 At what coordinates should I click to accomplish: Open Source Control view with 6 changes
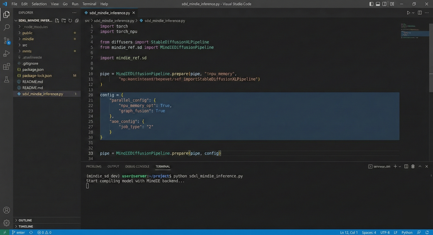[7, 40]
